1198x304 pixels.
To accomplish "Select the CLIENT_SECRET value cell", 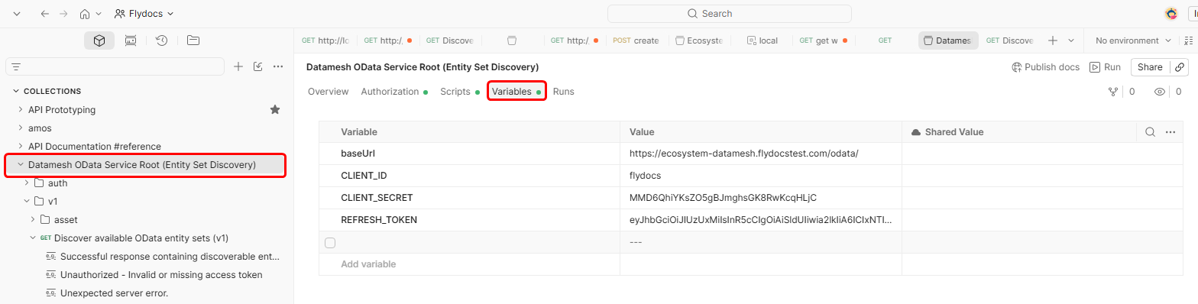I will [761, 198].
